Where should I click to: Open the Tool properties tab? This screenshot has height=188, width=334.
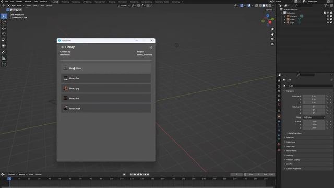point(279,80)
